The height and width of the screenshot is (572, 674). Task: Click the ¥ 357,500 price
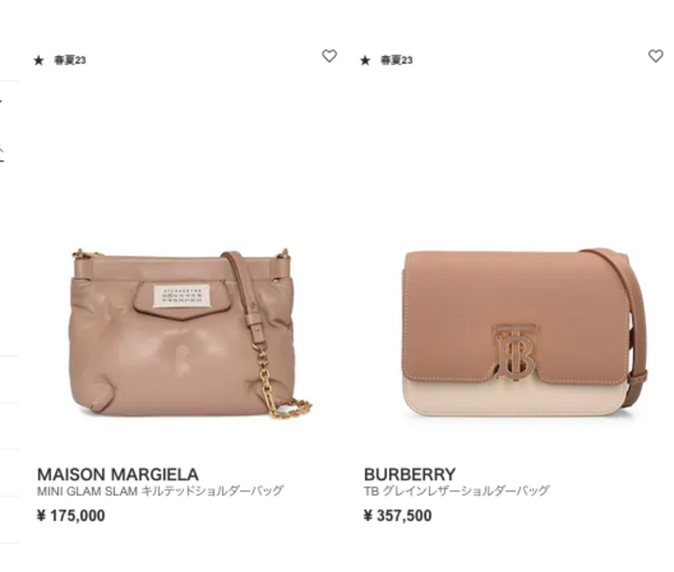(397, 515)
